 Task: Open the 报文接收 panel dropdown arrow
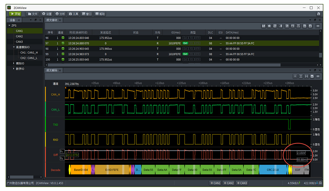tap(310, 20)
